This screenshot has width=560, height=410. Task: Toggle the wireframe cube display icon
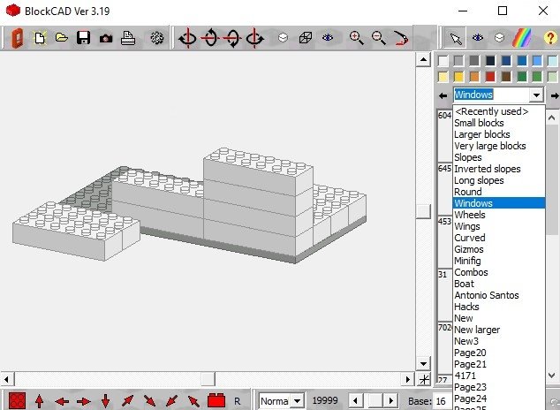click(x=306, y=37)
